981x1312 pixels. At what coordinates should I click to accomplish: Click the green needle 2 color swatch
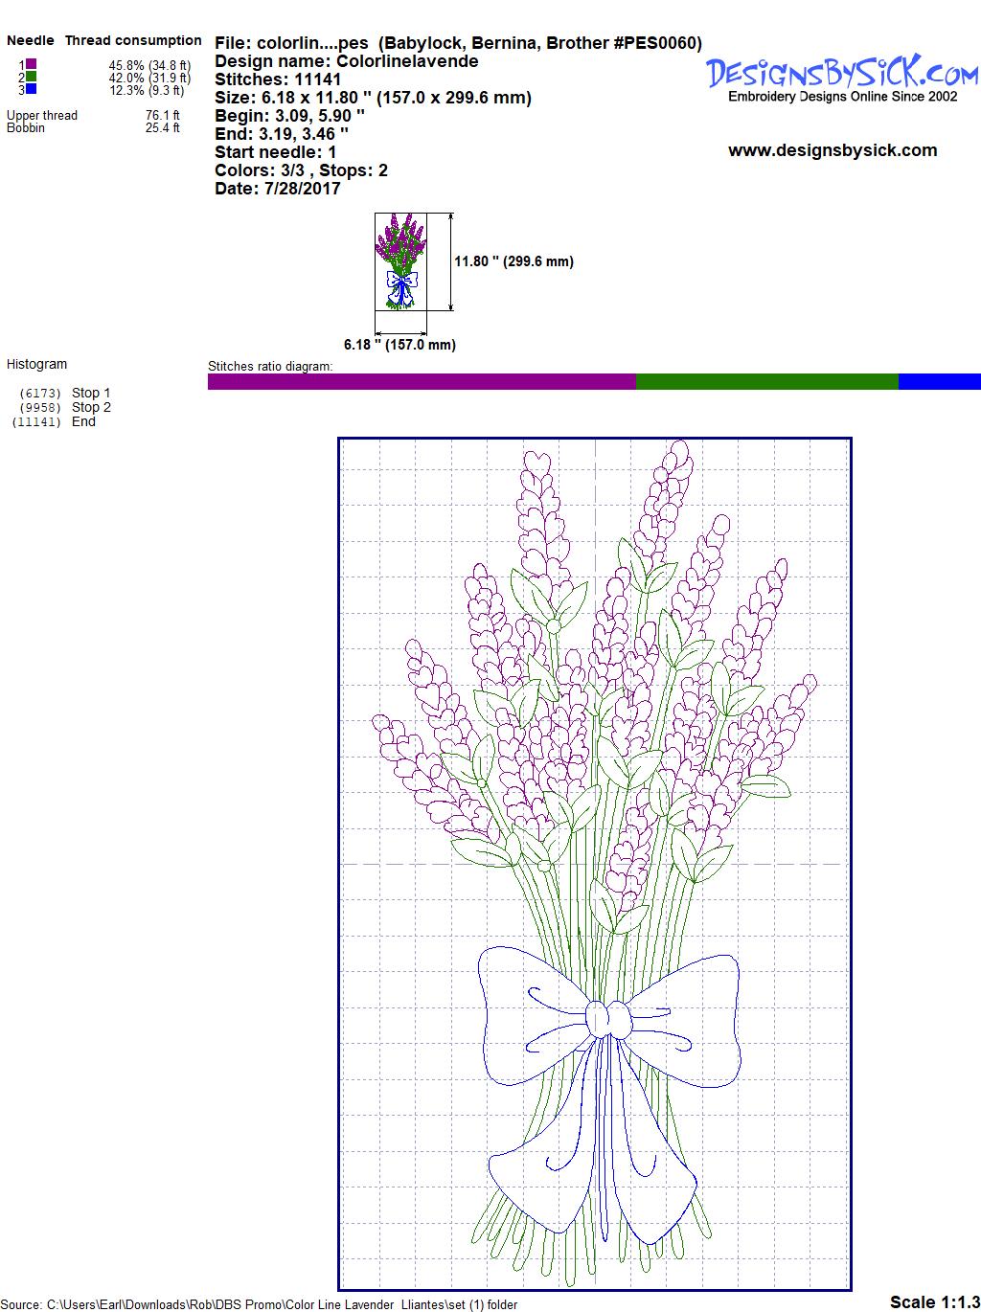coord(31,77)
